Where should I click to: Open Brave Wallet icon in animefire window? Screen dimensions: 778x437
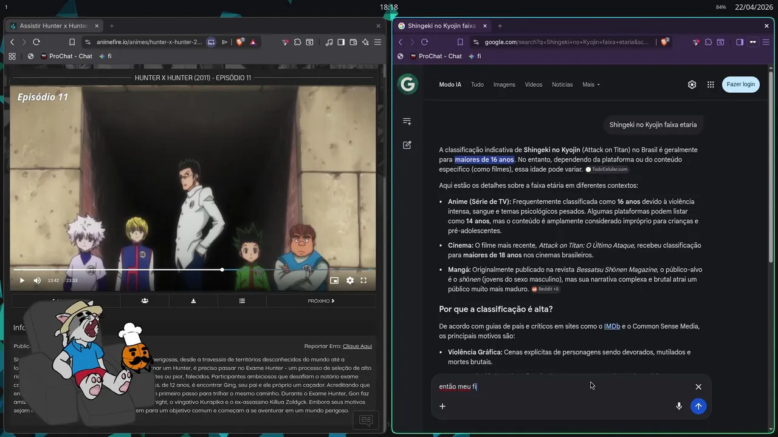[x=353, y=42]
